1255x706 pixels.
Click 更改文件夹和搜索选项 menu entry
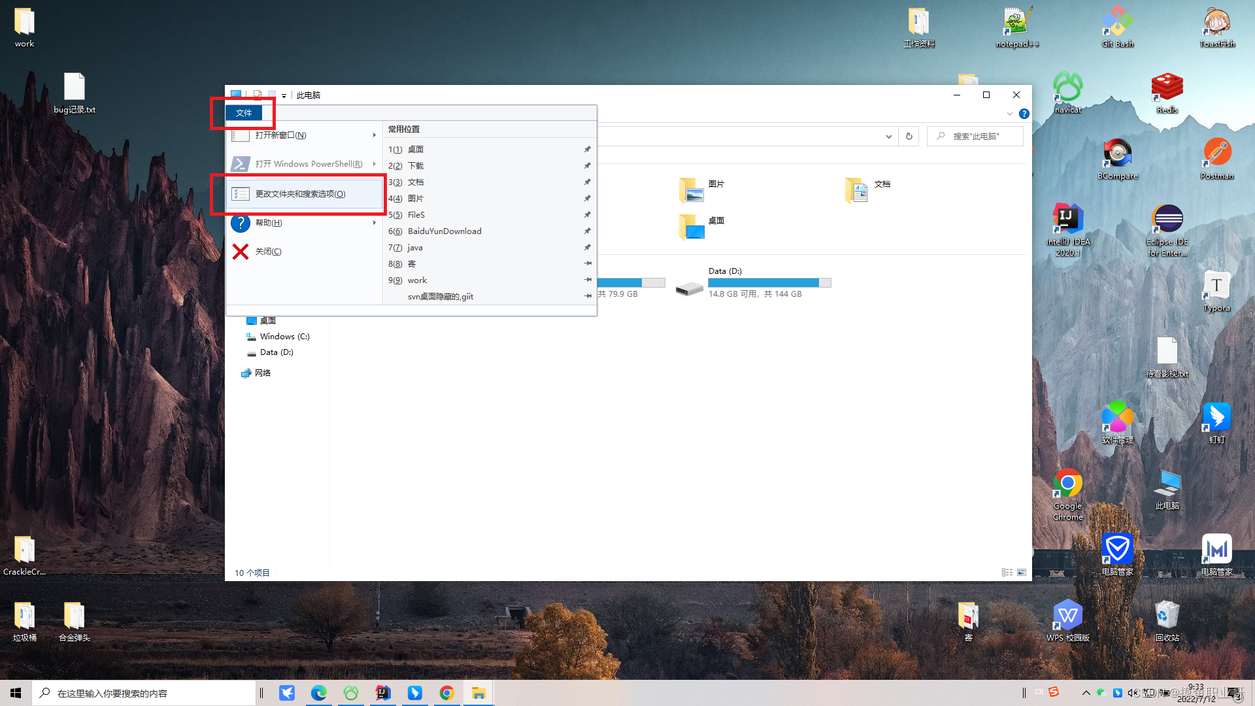(x=300, y=194)
